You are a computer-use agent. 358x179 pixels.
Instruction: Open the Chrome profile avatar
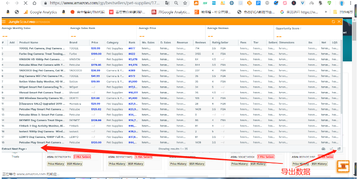coord(342,3)
